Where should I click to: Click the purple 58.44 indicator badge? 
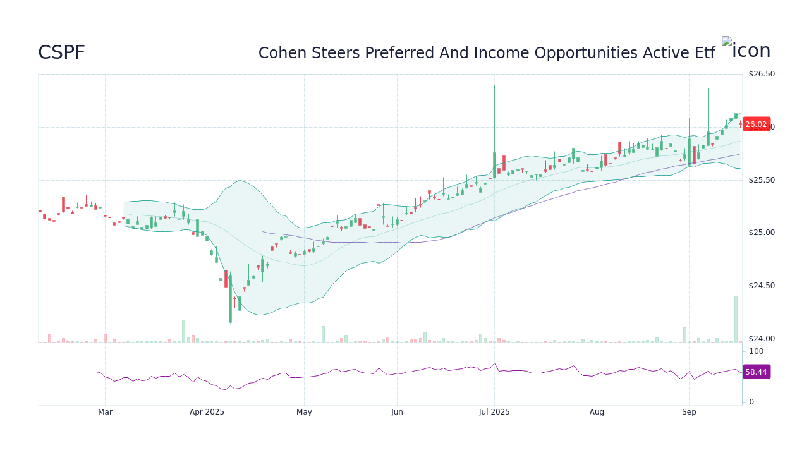(756, 372)
